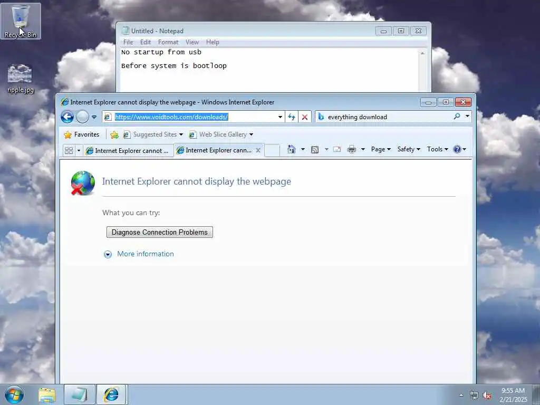540x405 pixels.
Task: Click Internet Explorer taskbar button
Action: tap(111, 395)
